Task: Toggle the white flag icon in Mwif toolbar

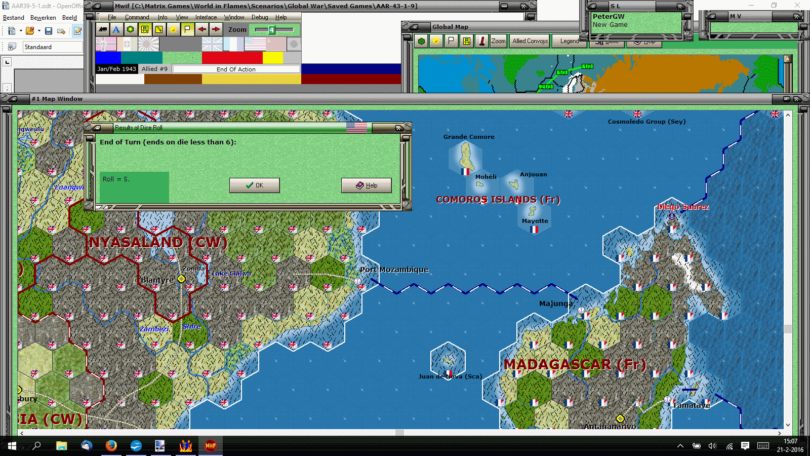Action: click(x=187, y=29)
